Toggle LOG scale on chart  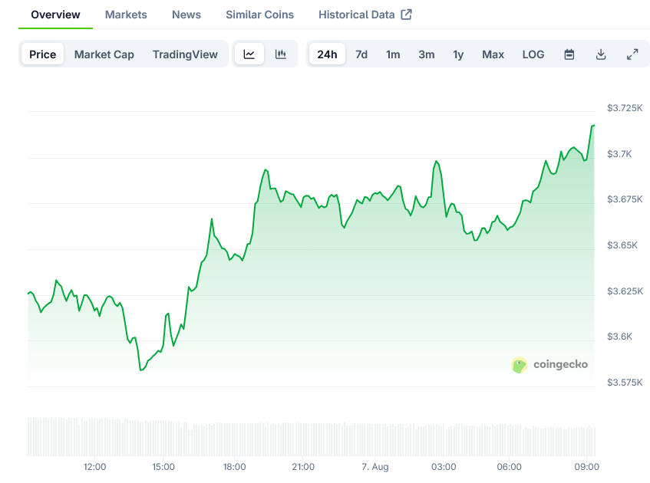point(533,54)
